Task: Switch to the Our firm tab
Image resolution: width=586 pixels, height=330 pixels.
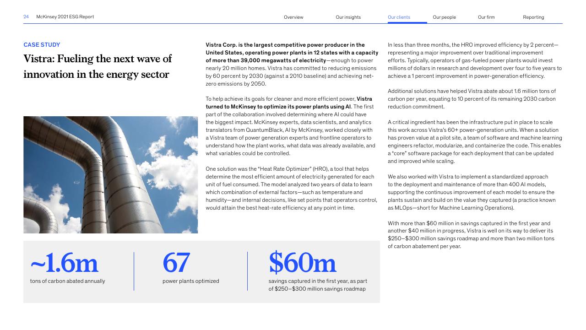Action: pos(486,17)
